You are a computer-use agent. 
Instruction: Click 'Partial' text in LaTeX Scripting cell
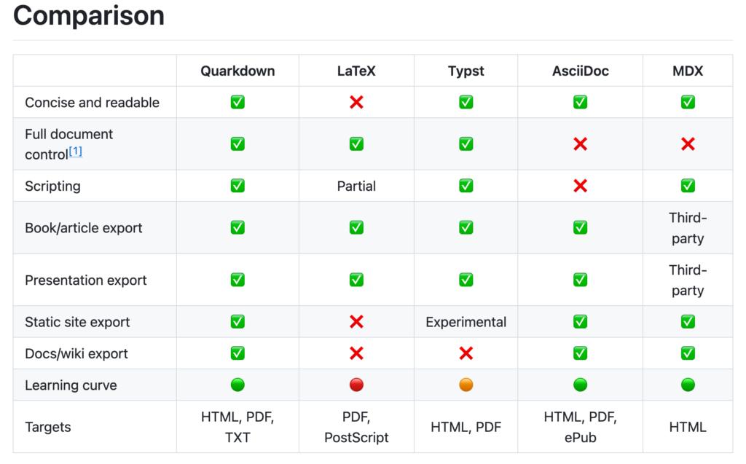tap(356, 186)
